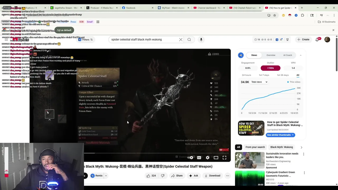Screen dimensions: 338x190
Task: Switch video to theater mode
Action: (216, 158)
